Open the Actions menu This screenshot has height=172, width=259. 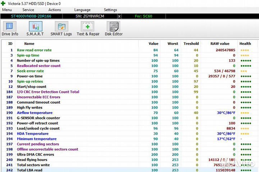54,10
